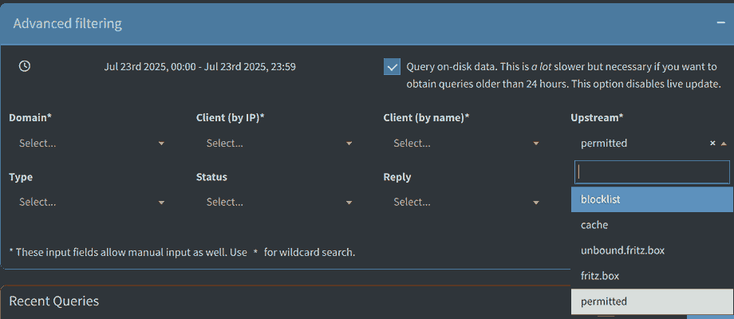
Task: Expand the Client (by IP) dropdown
Action: click(x=274, y=144)
